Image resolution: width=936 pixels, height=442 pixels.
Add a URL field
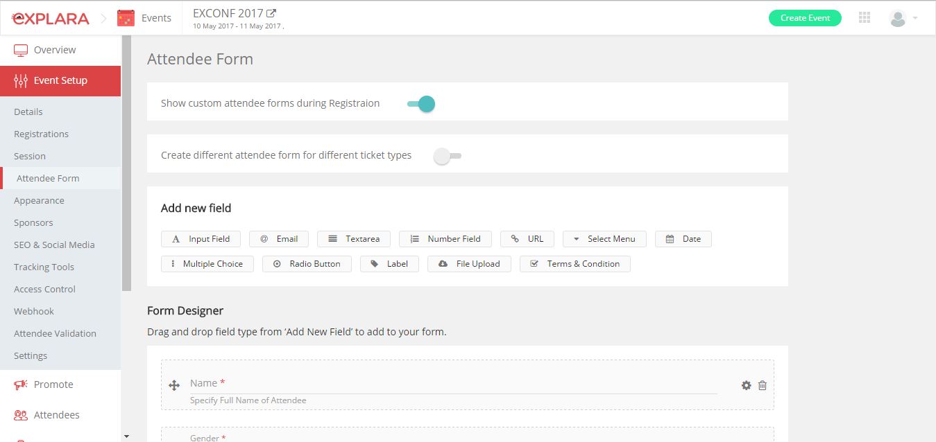(527, 239)
